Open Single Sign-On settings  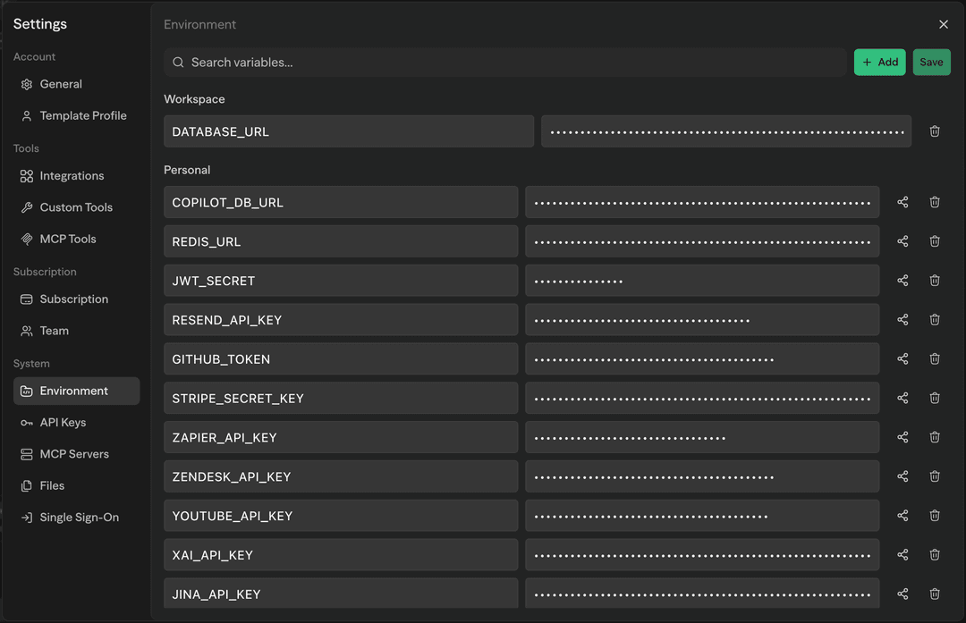[x=78, y=517]
